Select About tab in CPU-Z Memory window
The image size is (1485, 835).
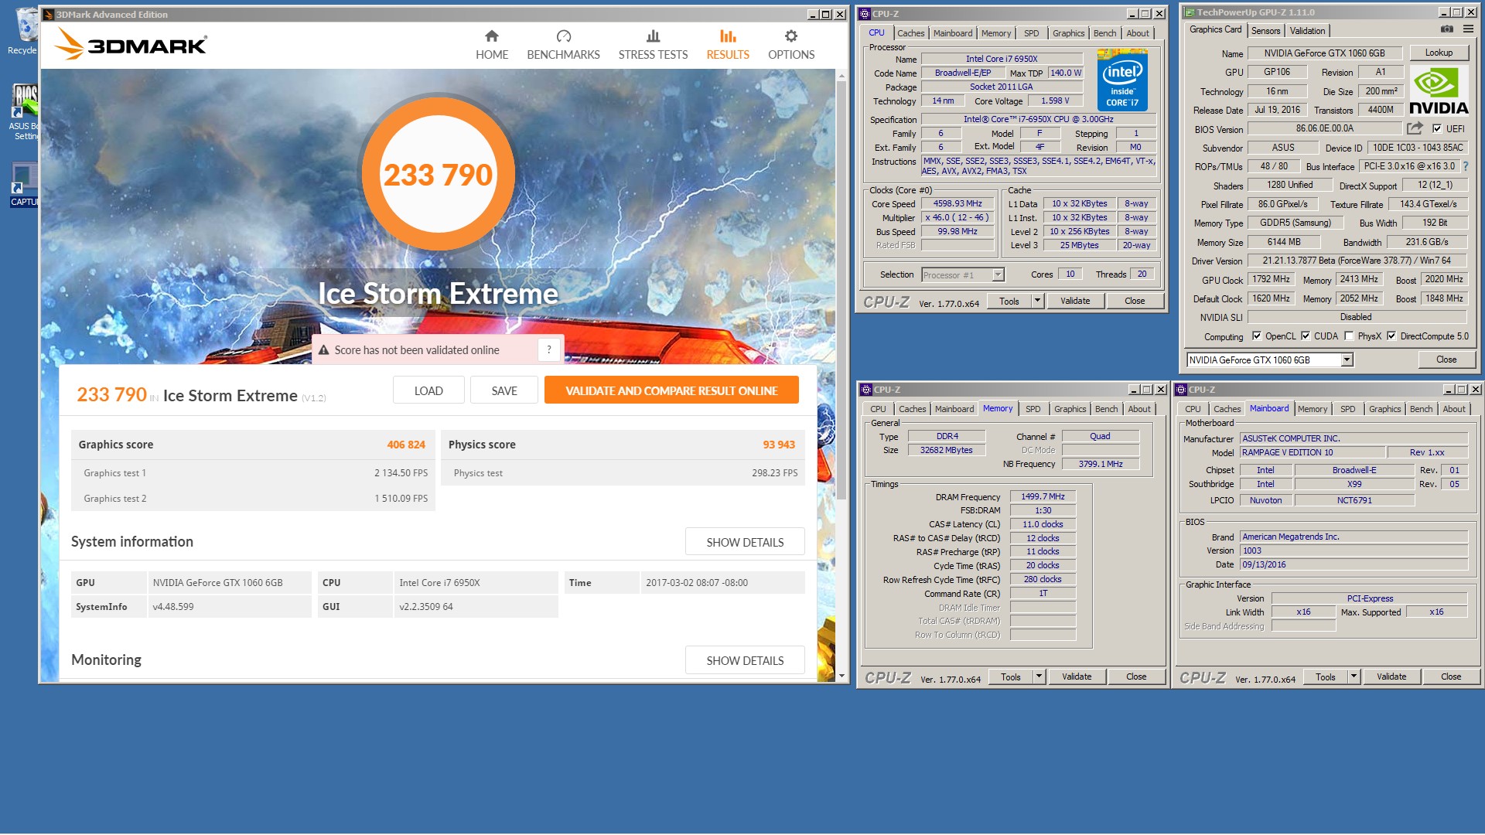[x=1138, y=409]
